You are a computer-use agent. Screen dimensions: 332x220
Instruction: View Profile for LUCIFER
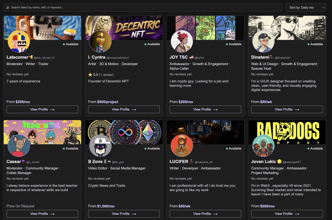pyautogui.click(x=205, y=214)
